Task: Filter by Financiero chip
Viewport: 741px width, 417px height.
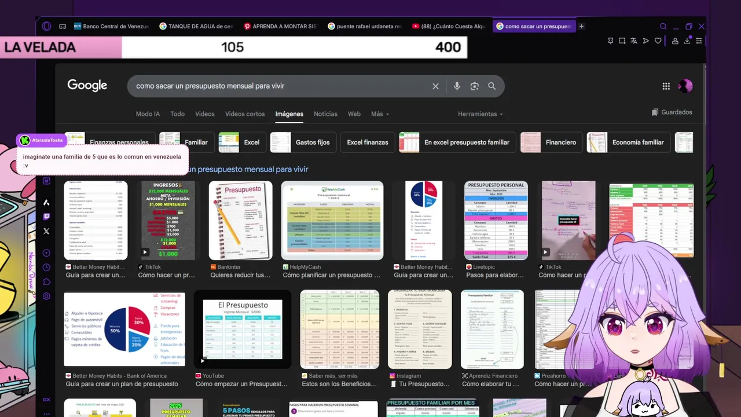Action: (552, 142)
